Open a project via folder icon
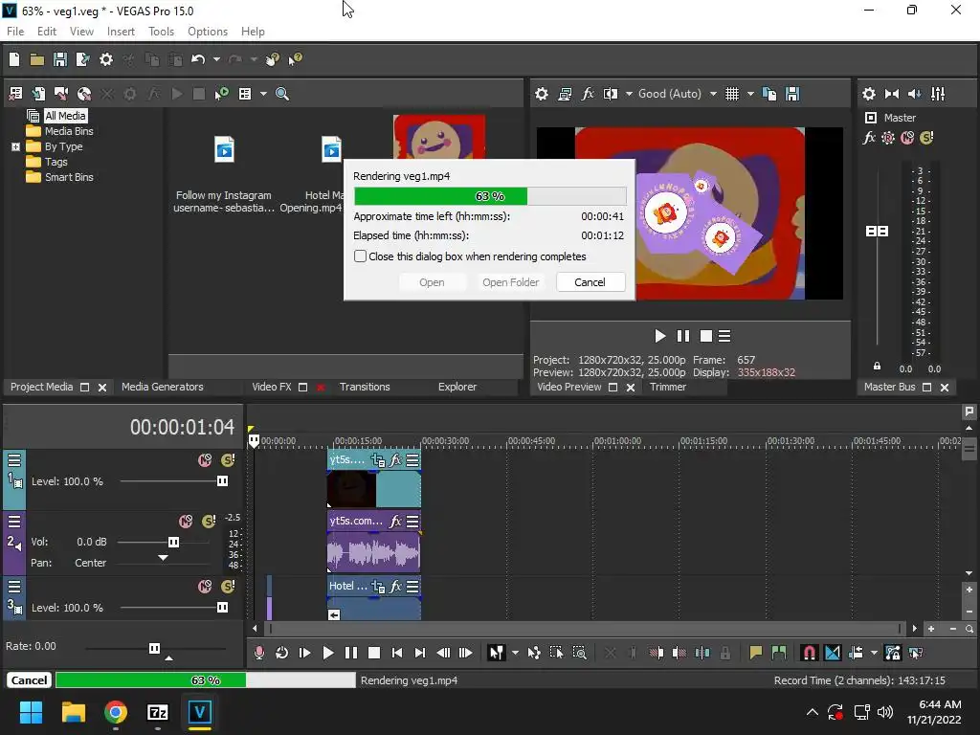The width and height of the screenshot is (980, 735). pyautogui.click(x=37, y=59)
